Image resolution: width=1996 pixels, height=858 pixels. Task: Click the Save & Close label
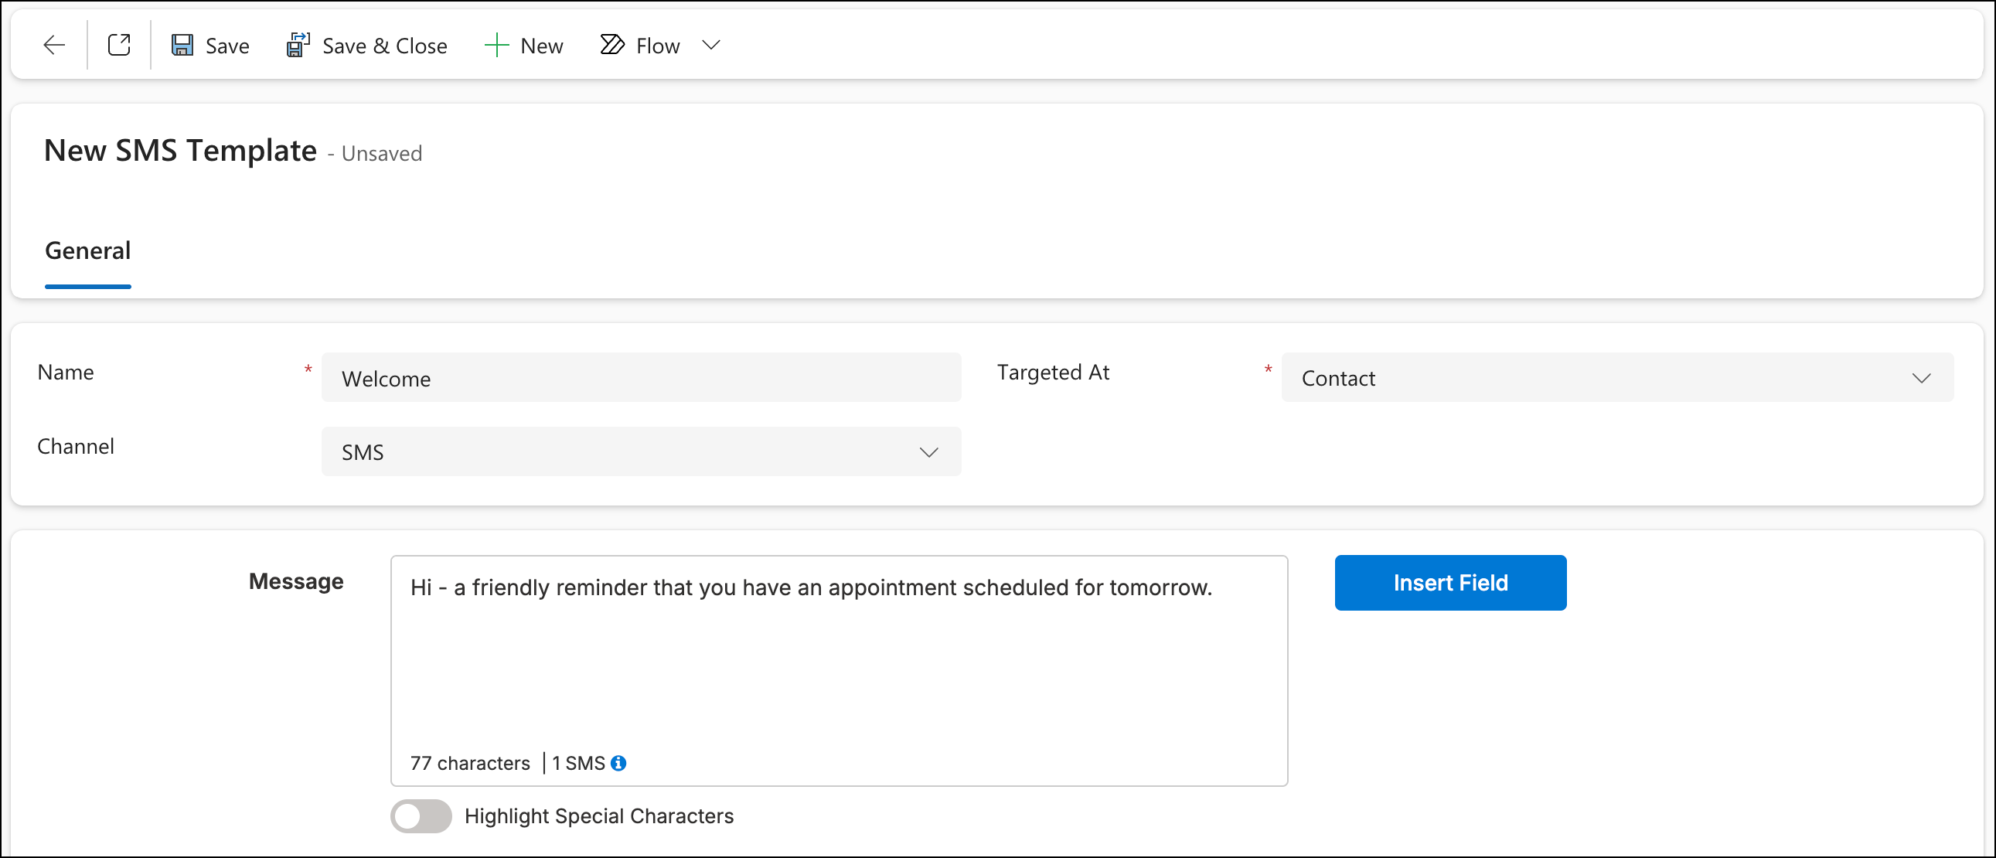click(384, 46)
